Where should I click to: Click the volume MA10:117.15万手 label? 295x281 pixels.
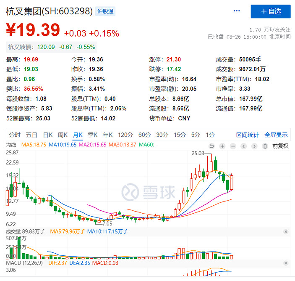tap(107, 231)
